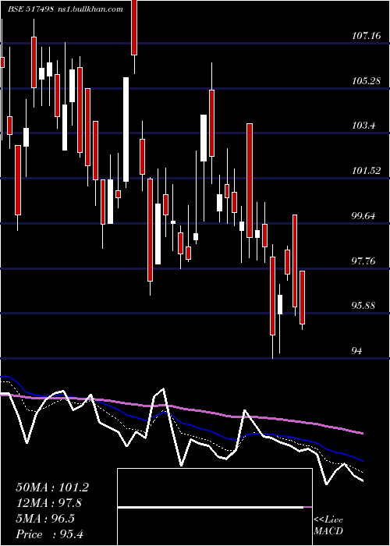Click the BSE 517498 chart title

click(x=30, y=9)
